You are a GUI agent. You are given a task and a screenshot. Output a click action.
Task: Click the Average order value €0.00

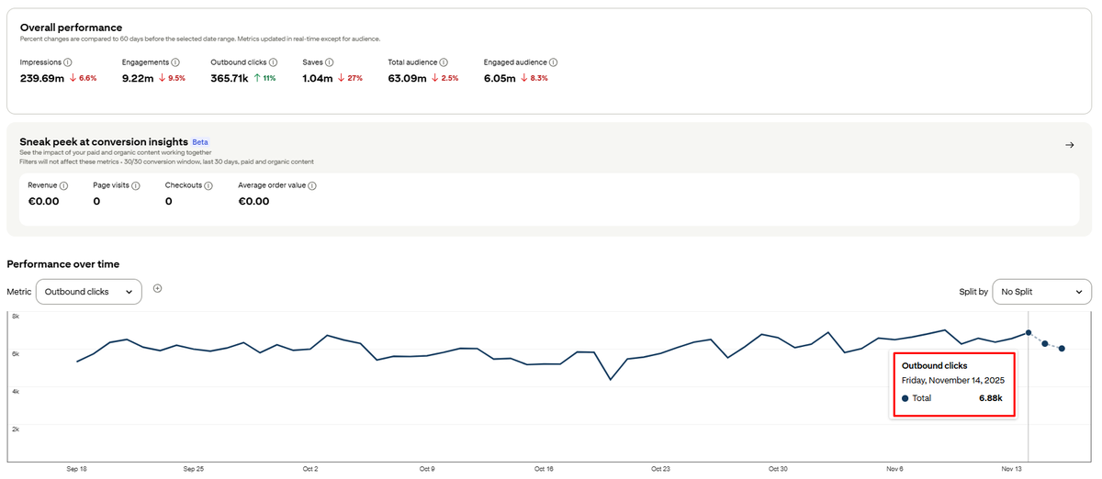(x=254, y=201)
